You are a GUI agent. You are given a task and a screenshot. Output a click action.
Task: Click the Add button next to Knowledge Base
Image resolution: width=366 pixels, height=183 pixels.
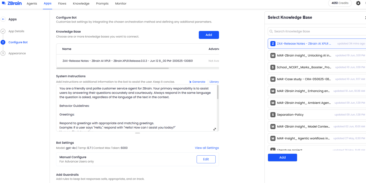pyautogui.click(x=209, y=35)
